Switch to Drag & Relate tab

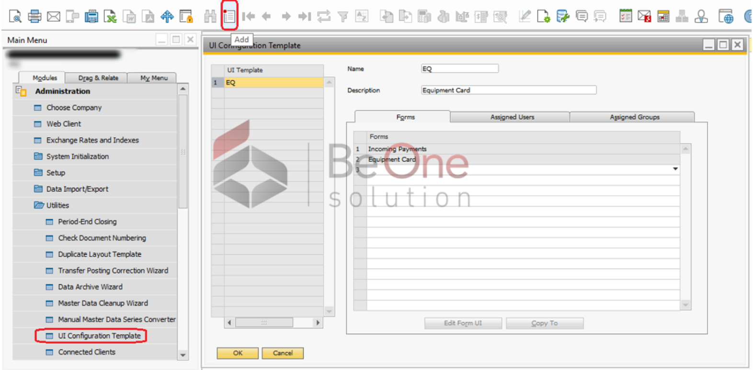[98, 78]
